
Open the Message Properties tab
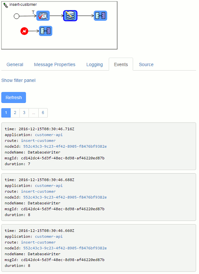[x=55, y=64]
